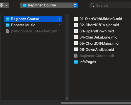This screenshot has height=105, width=131.
Task: Click the 06-DownAndUp.mid file icon
Action: tap(76, 49)
